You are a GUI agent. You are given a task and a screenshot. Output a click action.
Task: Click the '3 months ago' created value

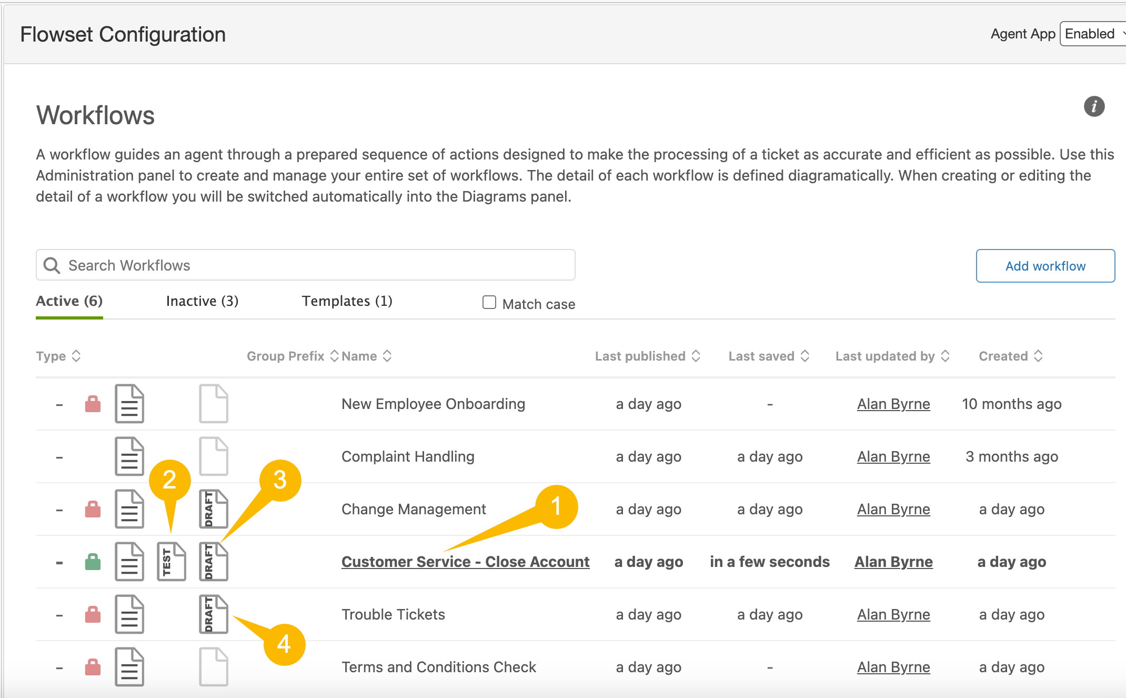pos(1011,456)
